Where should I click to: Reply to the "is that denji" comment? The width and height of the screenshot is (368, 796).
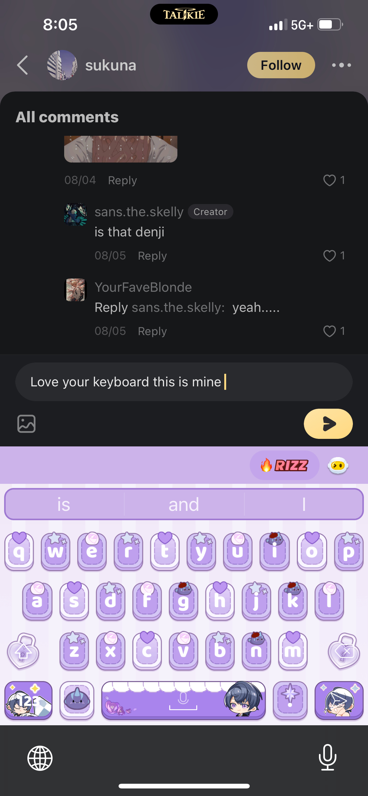tap(152, 256)
